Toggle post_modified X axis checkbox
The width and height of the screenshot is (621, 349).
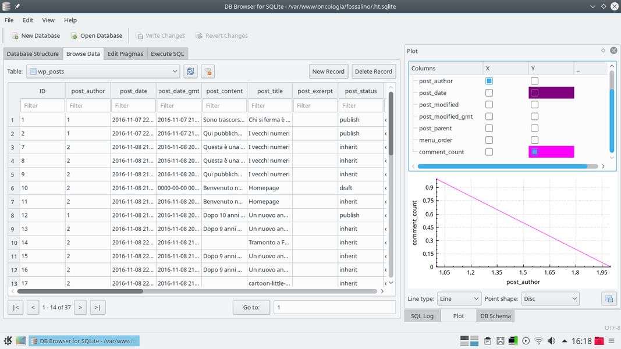pos(489,105)
